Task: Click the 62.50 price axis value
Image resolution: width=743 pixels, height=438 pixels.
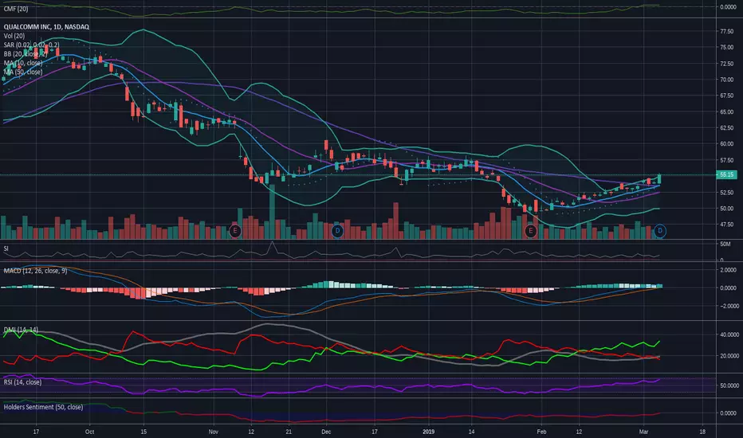Action: pyautogui.click(x=727, y=128)
